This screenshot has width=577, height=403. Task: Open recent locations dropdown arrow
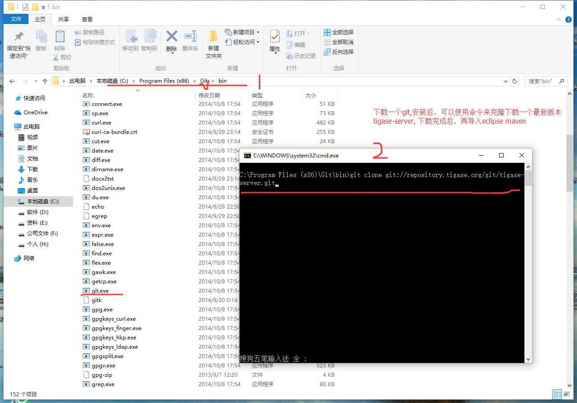pos(36,81)
